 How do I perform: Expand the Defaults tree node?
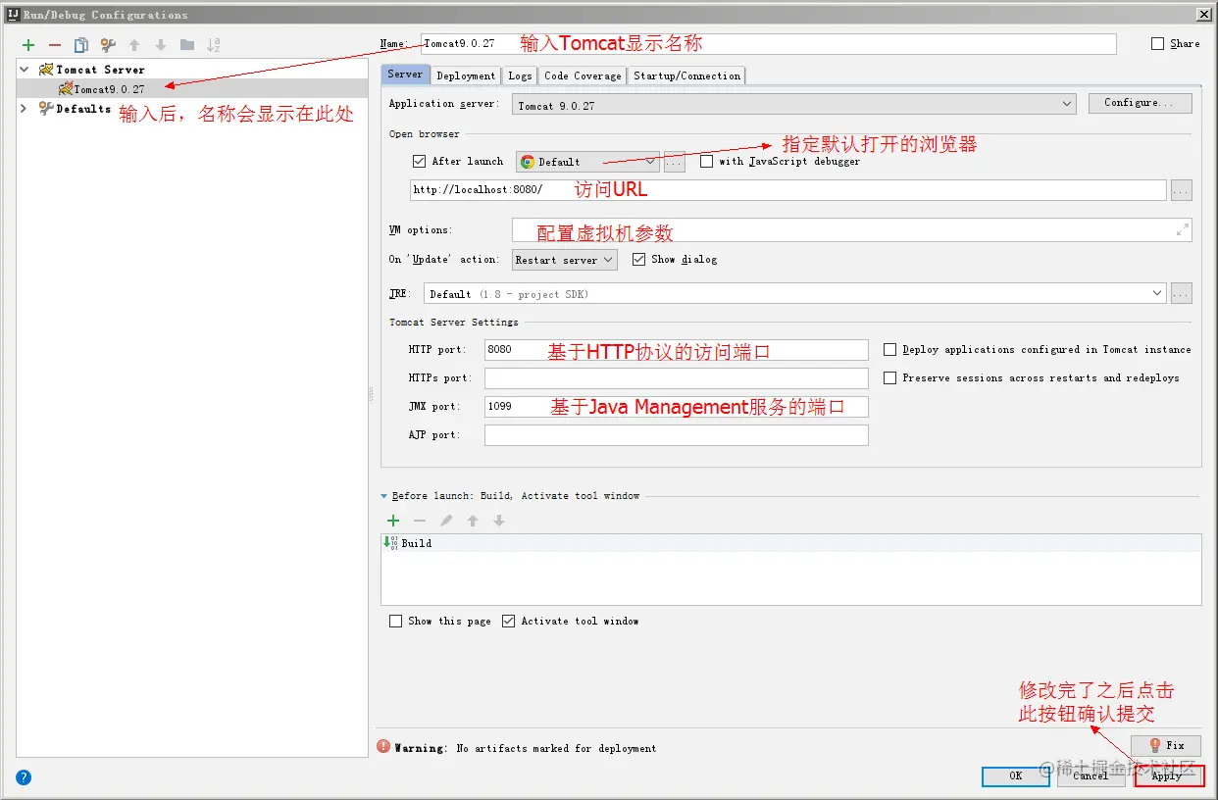tap(22, 109)
